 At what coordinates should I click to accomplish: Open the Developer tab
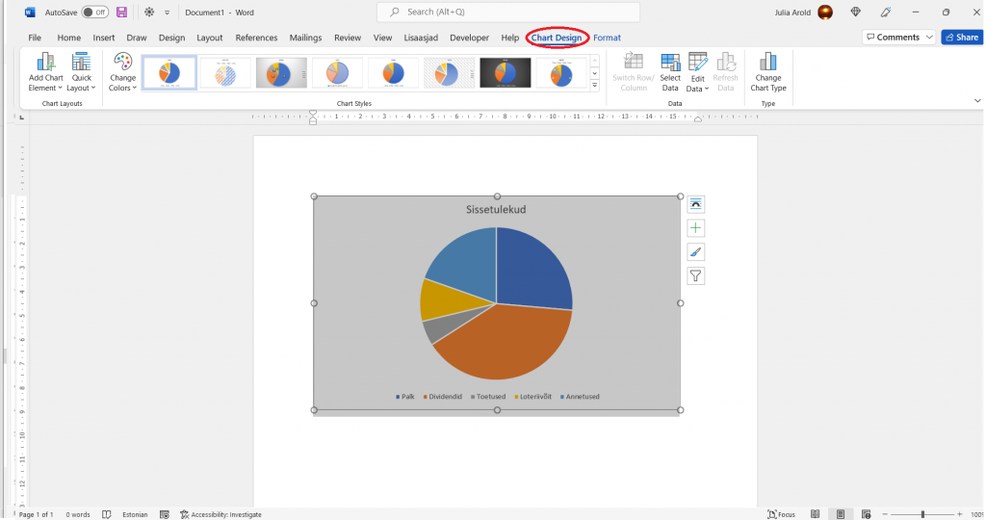point(469,38)
